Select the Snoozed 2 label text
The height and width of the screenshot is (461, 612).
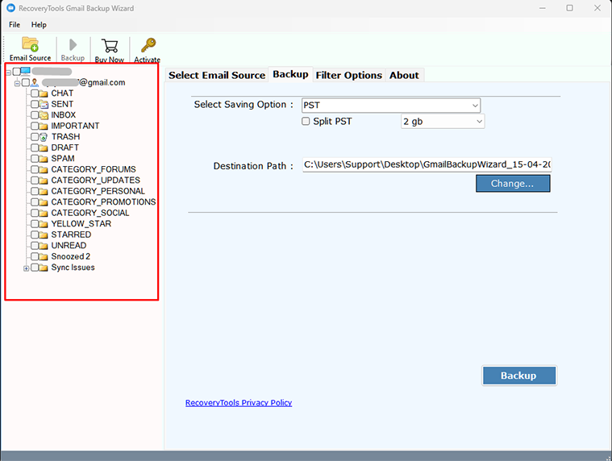[71, 256]
